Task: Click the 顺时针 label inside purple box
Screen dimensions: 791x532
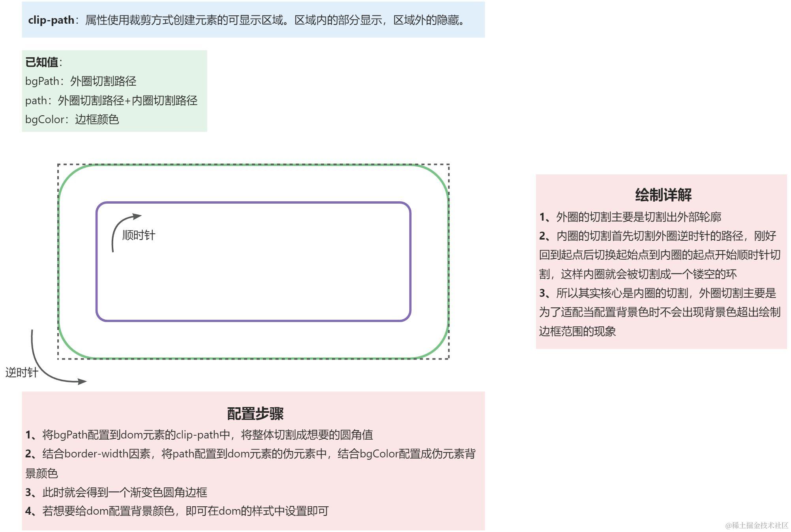Action: [x=139, y=235]
